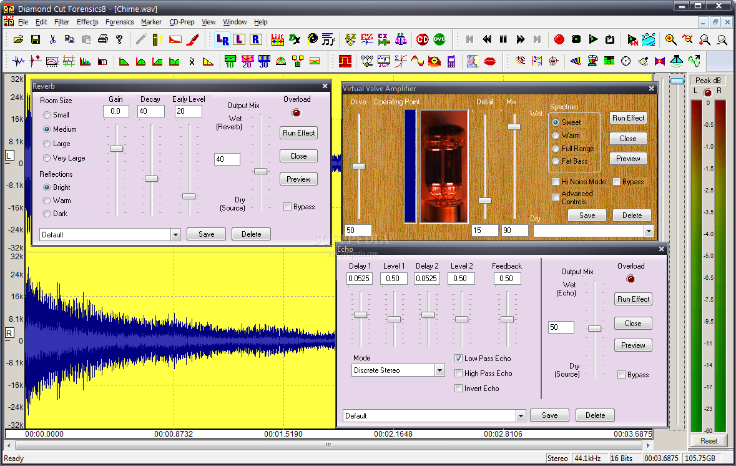Open the File menu
The image size is (736, 466).
(23, 22)
